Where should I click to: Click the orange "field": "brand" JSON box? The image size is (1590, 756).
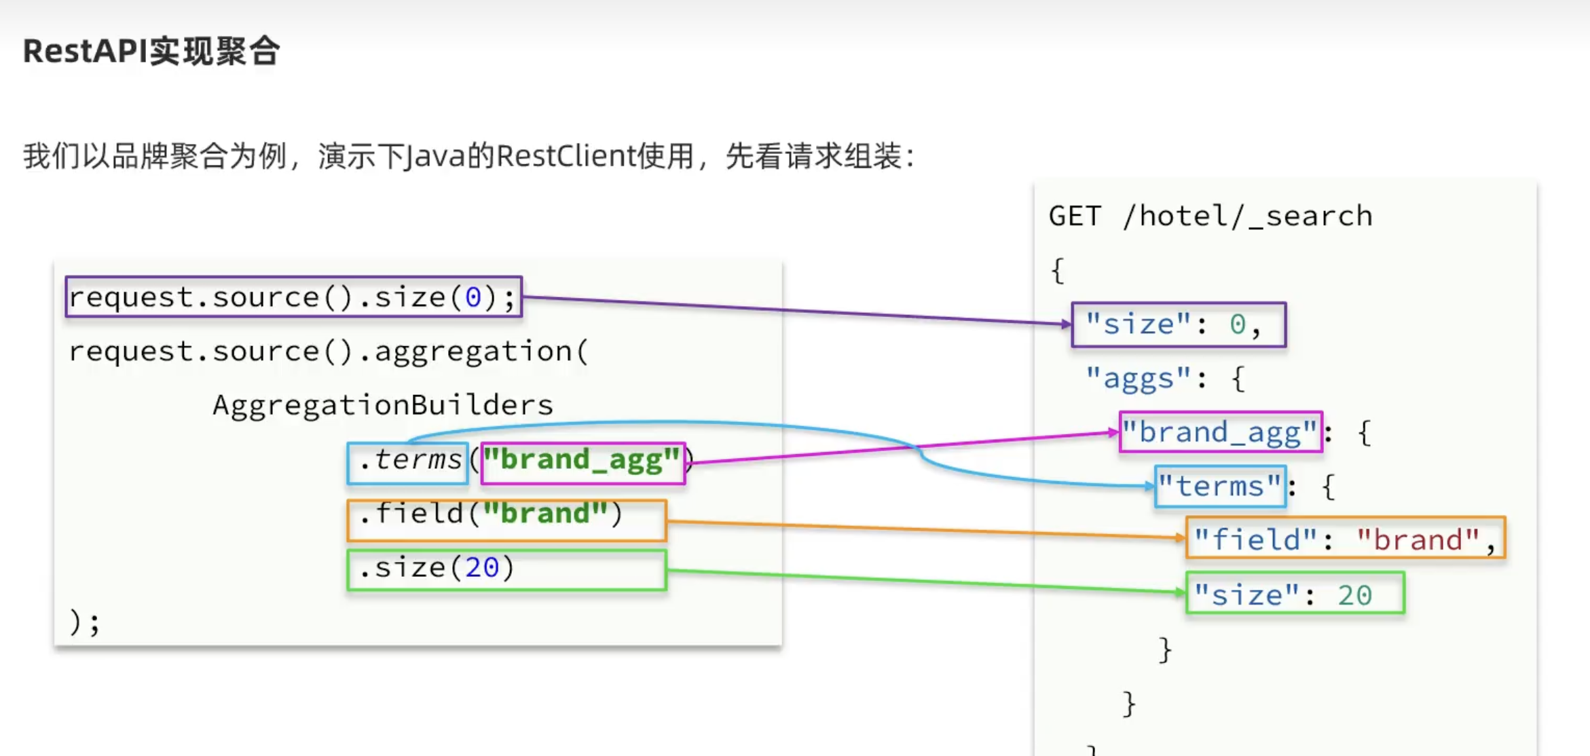1345,539
